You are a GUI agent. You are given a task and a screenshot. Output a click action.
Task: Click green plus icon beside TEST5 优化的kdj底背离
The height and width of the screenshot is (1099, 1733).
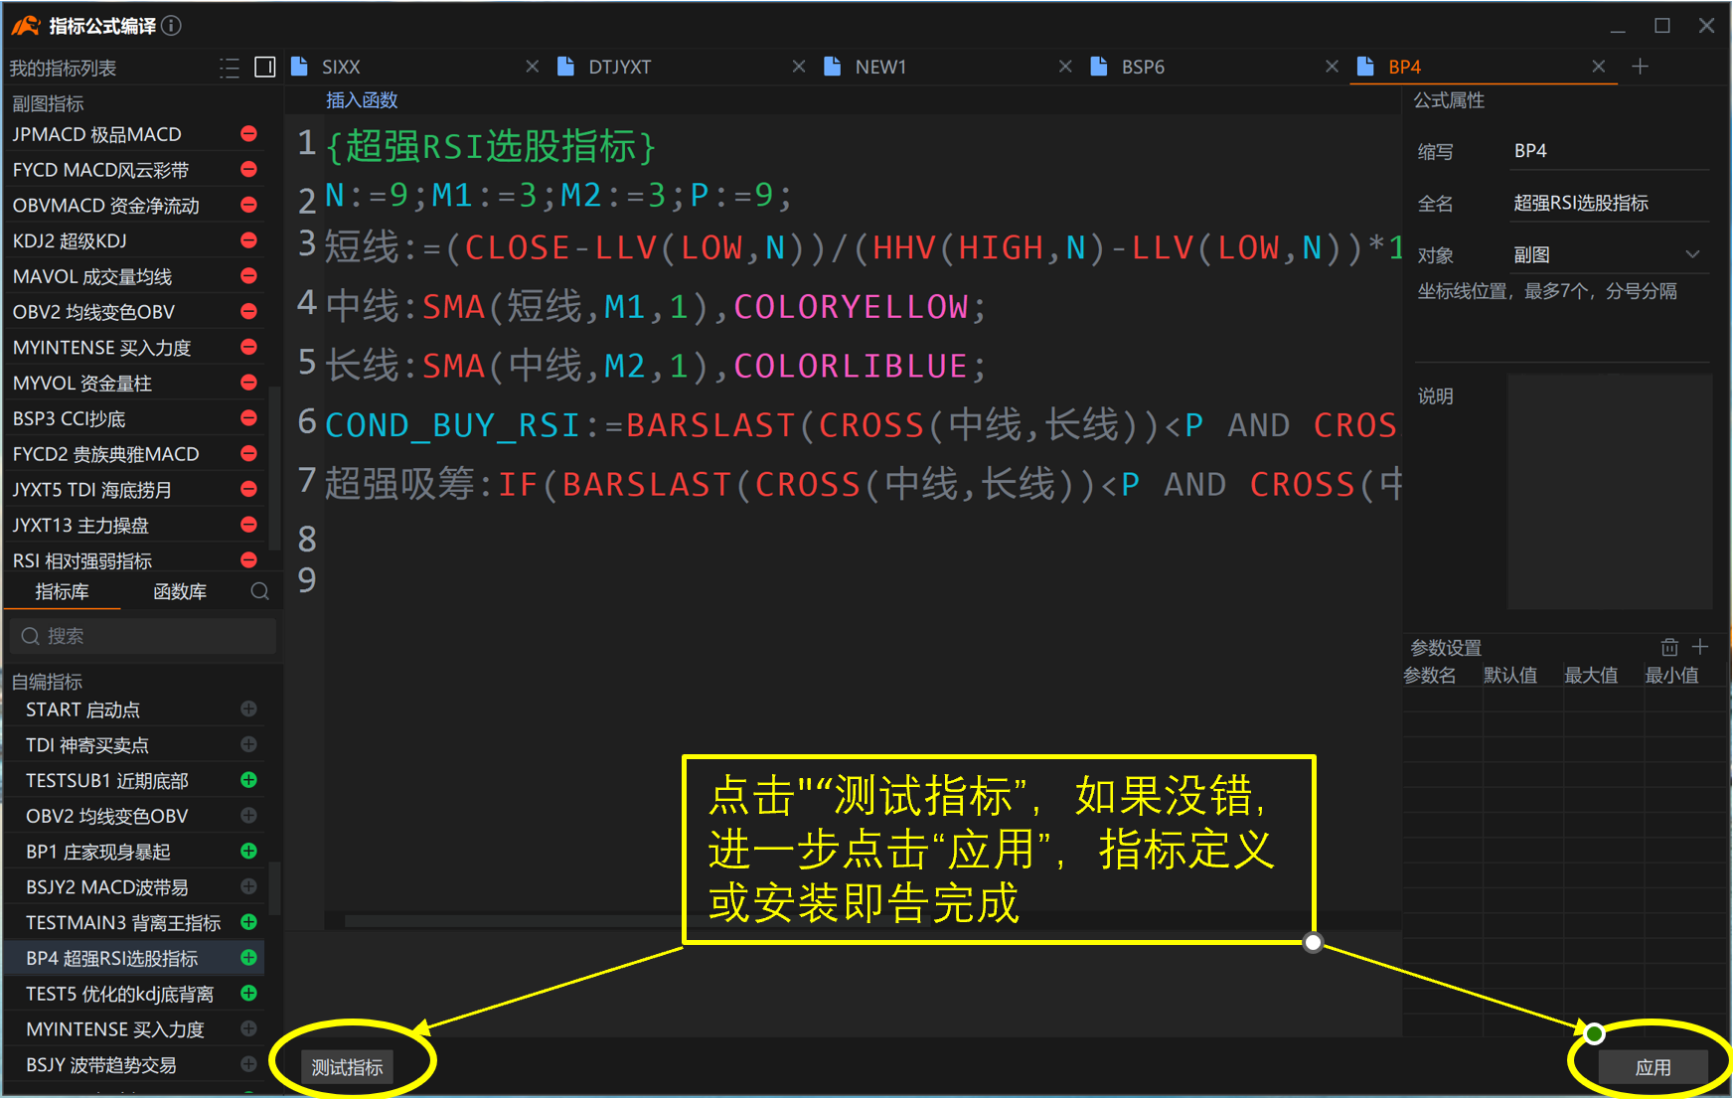(248, 993)
